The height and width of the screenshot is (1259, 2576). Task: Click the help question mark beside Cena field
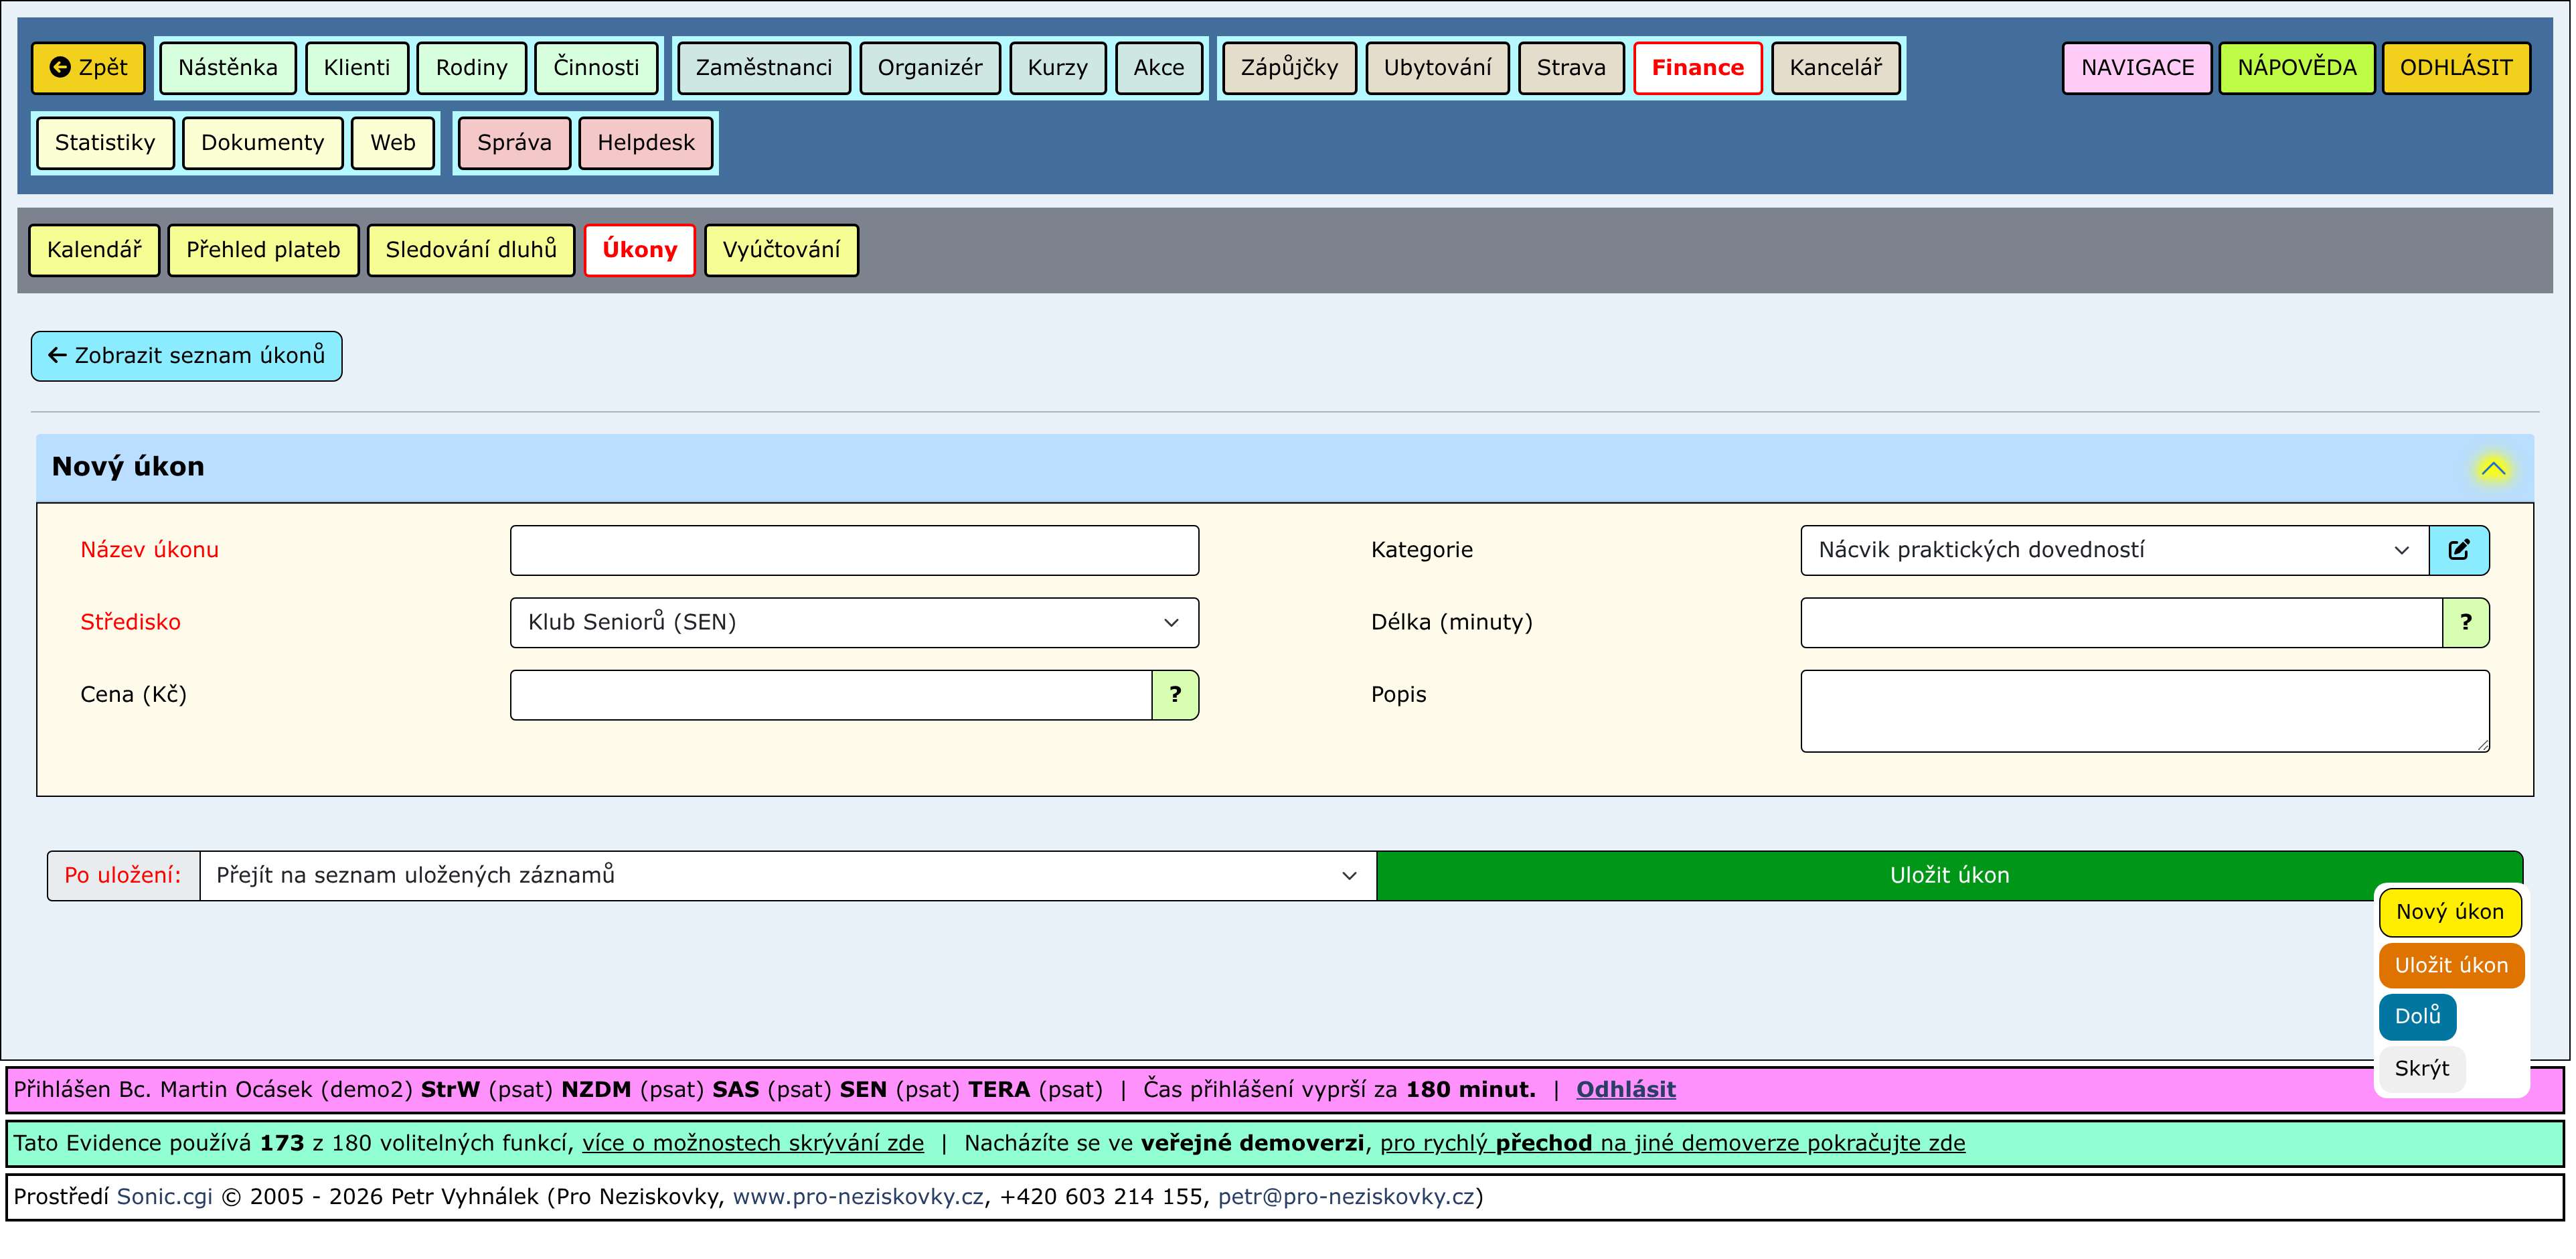(x=1175, y=695)
